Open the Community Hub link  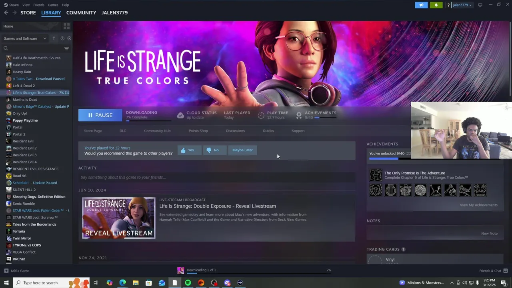coord(157,131)
